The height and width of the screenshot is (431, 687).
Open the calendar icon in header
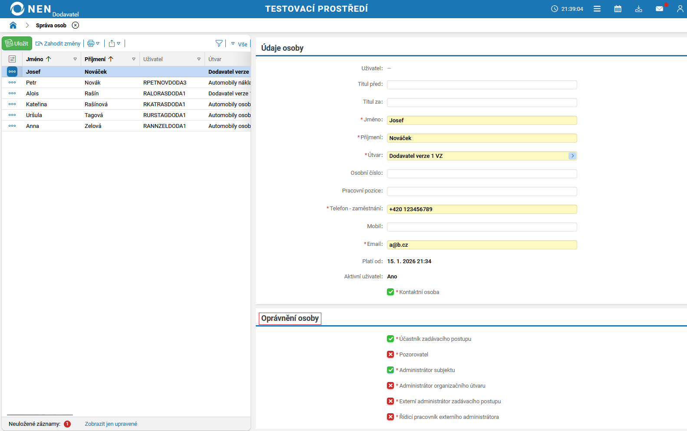pyautogui.click(x=618, y=9)
